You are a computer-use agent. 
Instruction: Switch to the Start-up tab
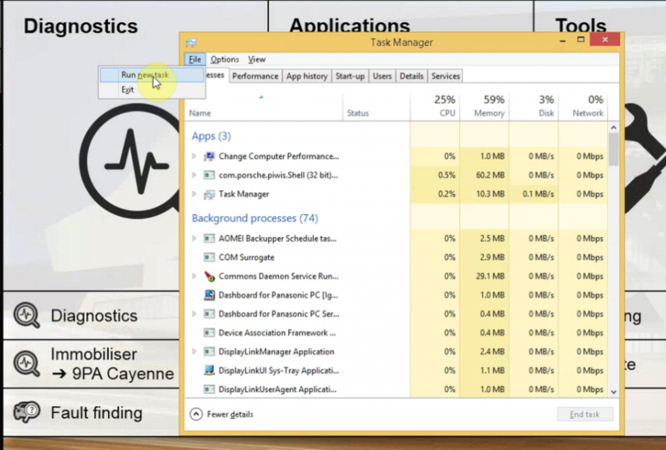point(350,76)
